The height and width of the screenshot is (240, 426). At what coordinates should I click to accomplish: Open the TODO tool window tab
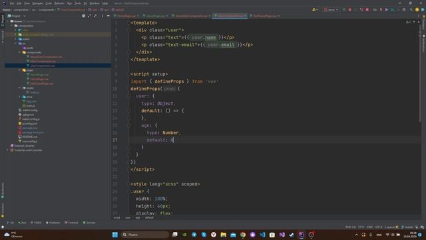(36, 223)
